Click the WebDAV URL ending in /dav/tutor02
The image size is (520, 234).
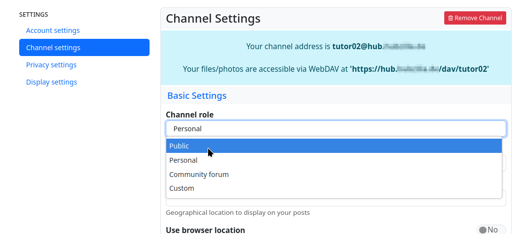[x=419, y=69]
